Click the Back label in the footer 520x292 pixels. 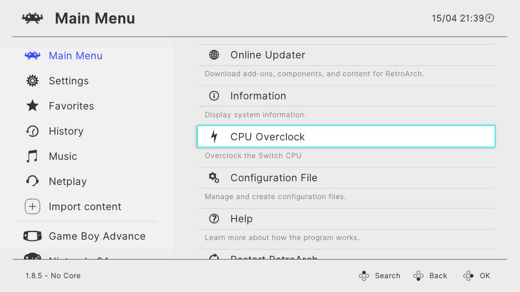tap(438, 276)
